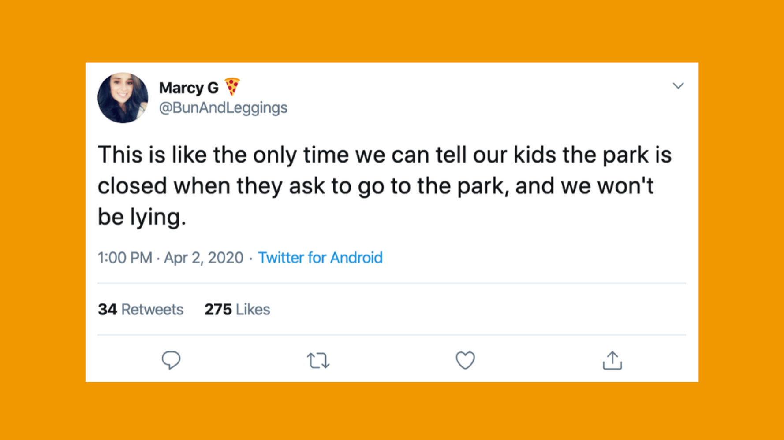Click the pizza emoji beside Marcy G
Screen dimensions: 784x440
pyautogui.click(x=232, y=87)
